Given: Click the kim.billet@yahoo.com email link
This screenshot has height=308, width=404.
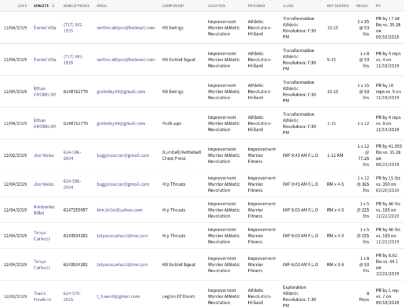Looking at the screenshot, I should click(x=119, y=210).
